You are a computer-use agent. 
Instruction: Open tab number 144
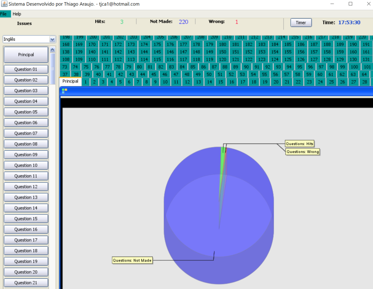point(144,52)
